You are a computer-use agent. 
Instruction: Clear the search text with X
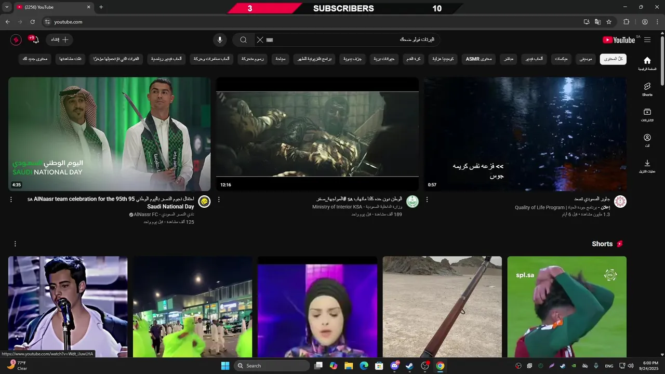point(260,40)
